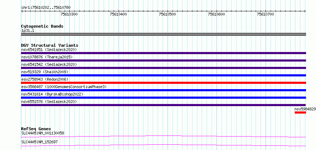Screen dimensions: 316x150
Task: Click the 75610700 ruler position label
Action: click(266, 14)
